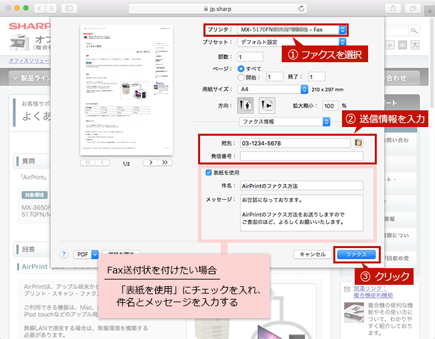
Task: Click 部数 copies input field
Action: pyautogui.click(x=250, y=57)
